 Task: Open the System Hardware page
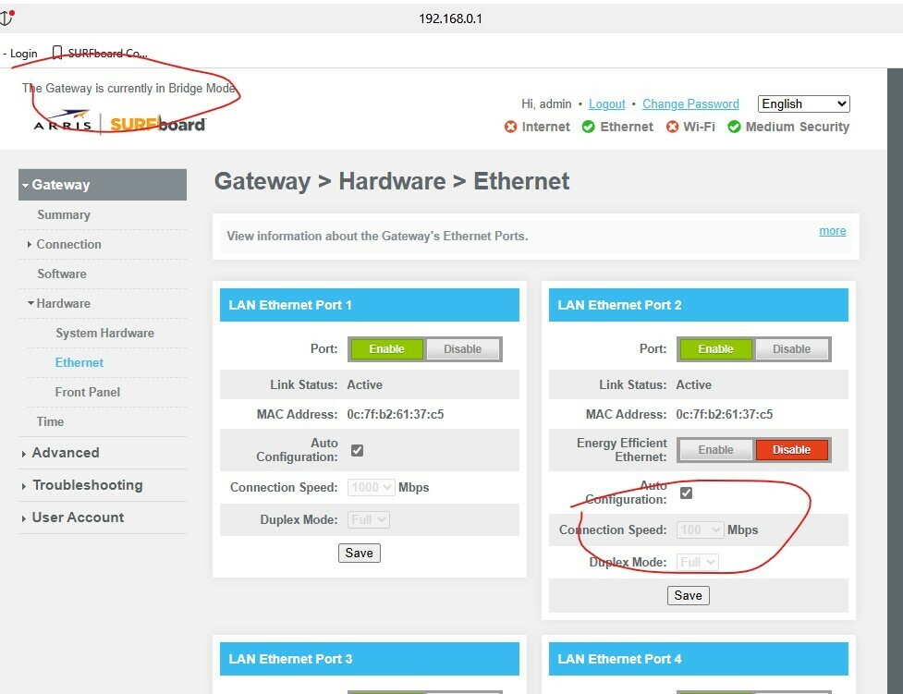104,333
